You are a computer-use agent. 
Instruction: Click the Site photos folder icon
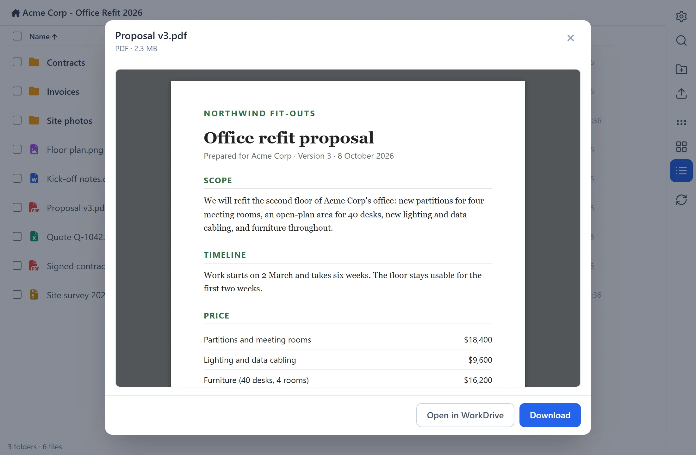point(34,120)
